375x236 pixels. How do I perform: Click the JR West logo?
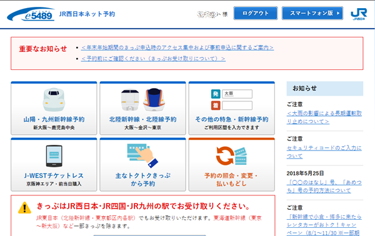coord(359,14)
